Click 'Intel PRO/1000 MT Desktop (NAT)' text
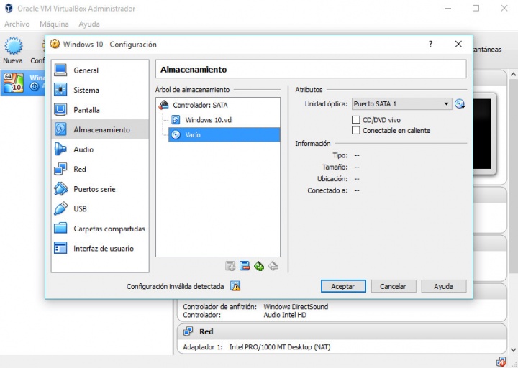 tap(280, 347)
